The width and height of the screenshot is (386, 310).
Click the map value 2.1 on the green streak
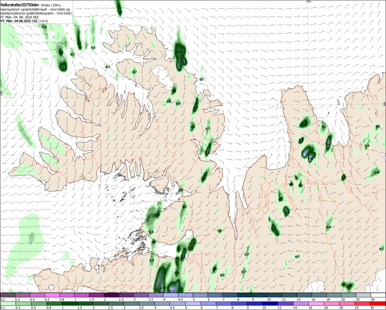point(195,107)
